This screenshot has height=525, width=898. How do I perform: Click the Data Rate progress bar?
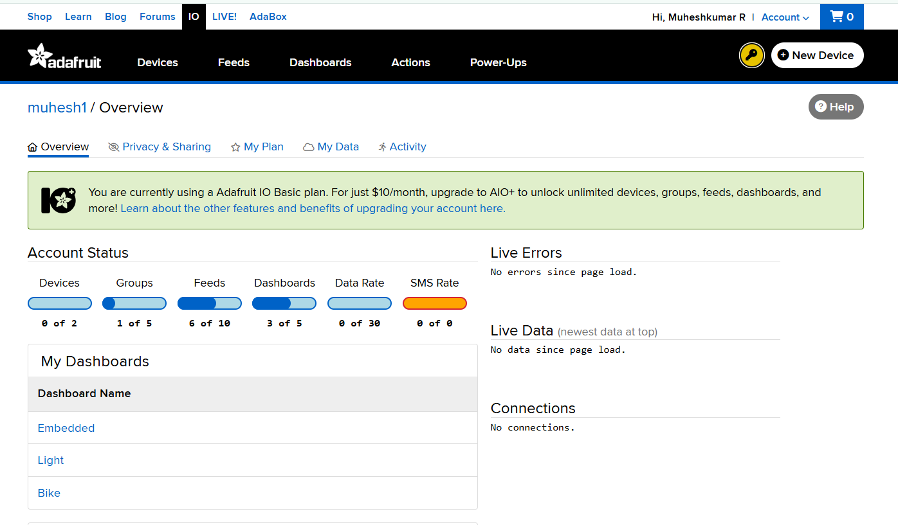tap(360, 303)
